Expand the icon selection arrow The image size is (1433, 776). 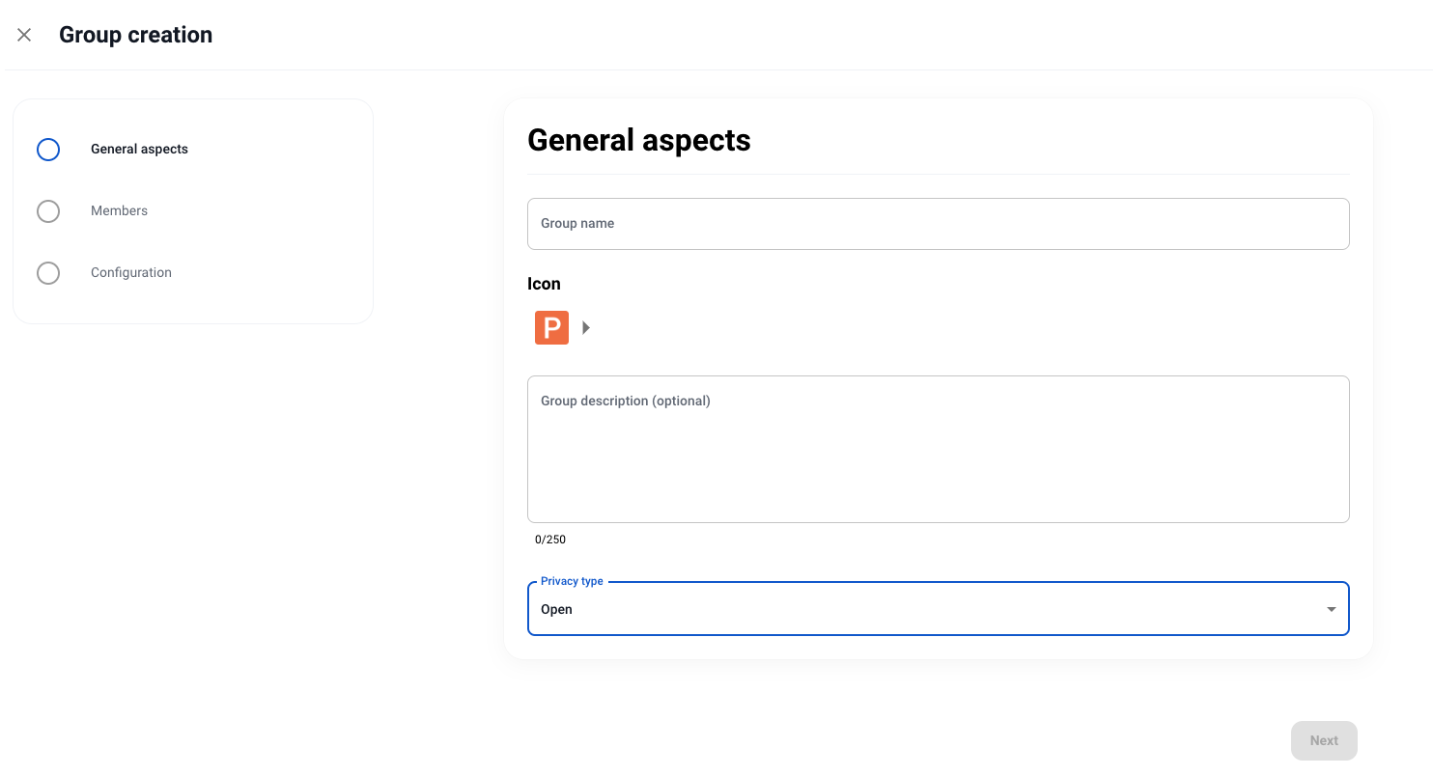[586, 327]
